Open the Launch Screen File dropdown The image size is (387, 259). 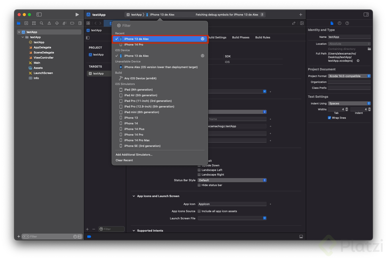pos(232,218)
